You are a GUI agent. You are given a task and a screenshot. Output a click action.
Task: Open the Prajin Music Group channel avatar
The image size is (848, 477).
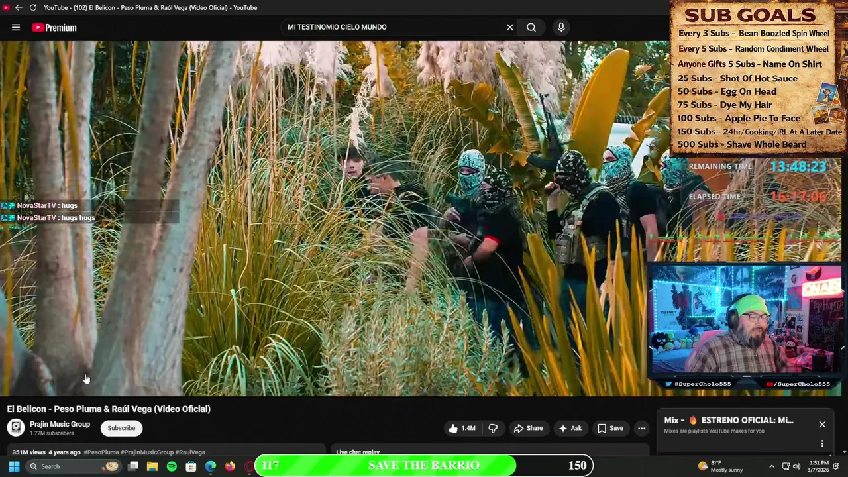[16, 428]
